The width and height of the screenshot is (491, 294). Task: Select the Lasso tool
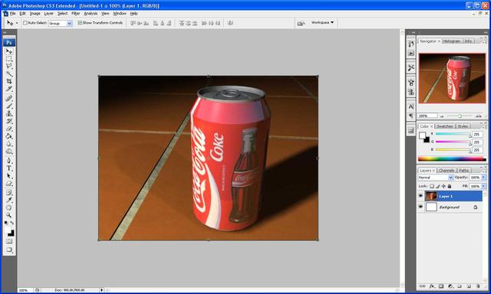(9, 67)
